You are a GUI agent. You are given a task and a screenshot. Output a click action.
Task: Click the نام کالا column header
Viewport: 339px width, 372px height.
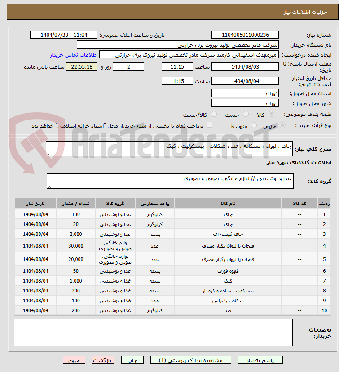click(x=228, y=204)
